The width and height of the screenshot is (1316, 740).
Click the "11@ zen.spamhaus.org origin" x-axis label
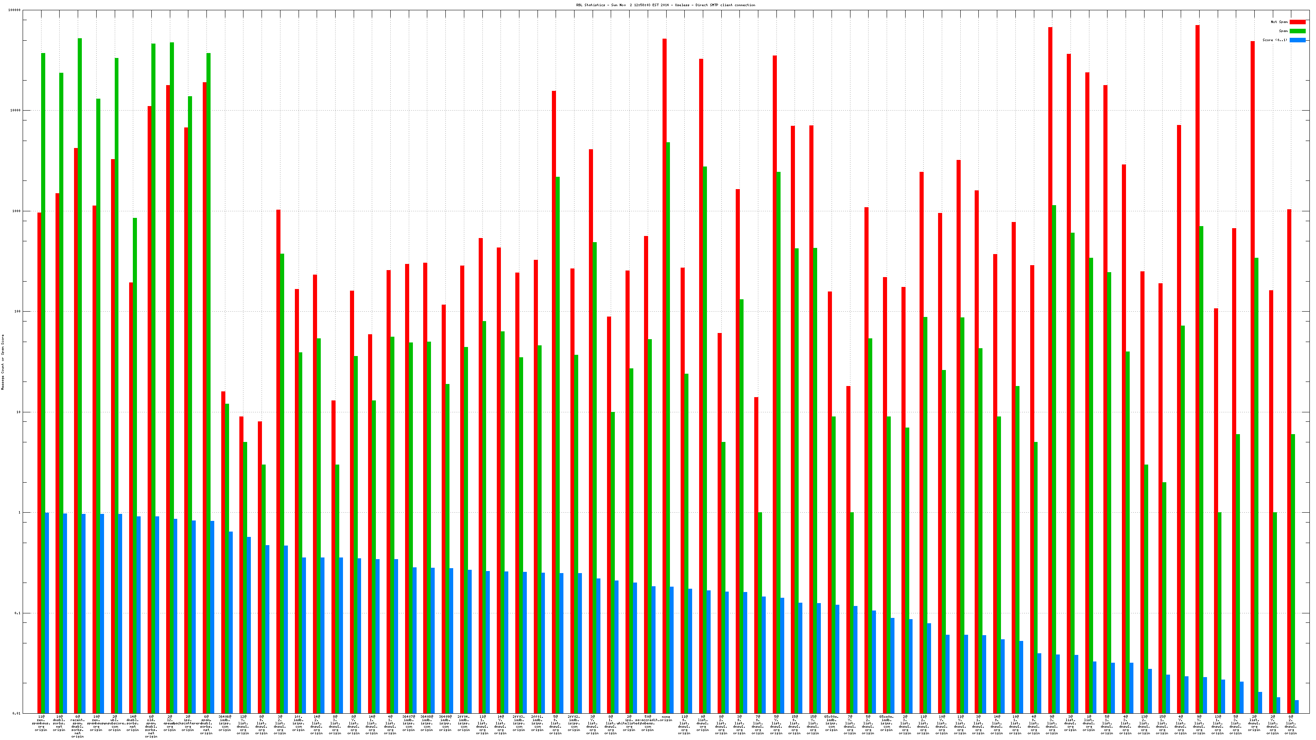click(x=41, y=723)
